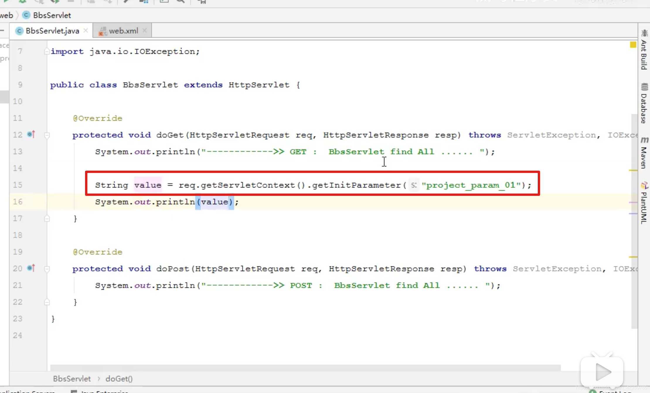Click line number 24 in the gutter
The image size is (650, 393).
[18, 335]
